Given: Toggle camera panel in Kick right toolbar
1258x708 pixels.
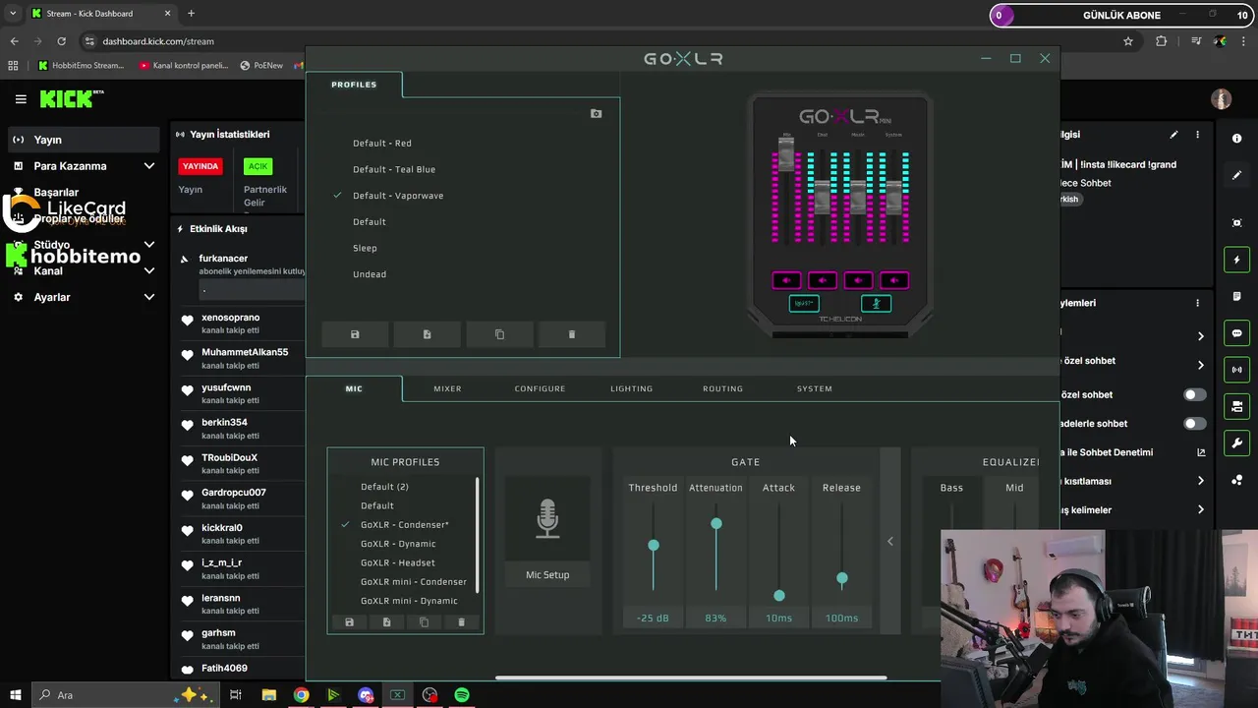Looking at the screenshot, I should pyautogui.click(x=1236, y=406).
